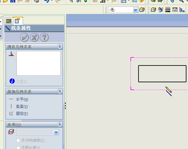Open layer properties icon beside the -无- dropdown
This screenshot has width=188, height=149.
pyautogui.click(x=142, y=10)
